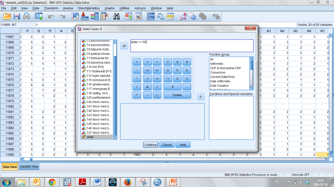Click the ** exponent button
This screenshot has width=334, height=187.
point(137,95)
